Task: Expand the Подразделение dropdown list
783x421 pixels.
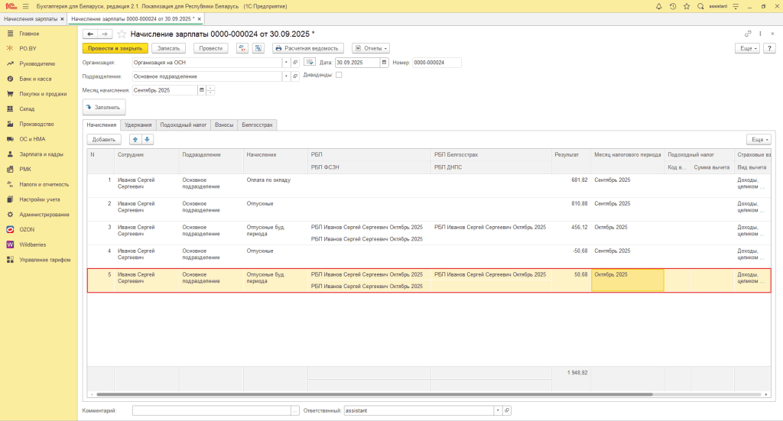Action: (x=286, y=76)
